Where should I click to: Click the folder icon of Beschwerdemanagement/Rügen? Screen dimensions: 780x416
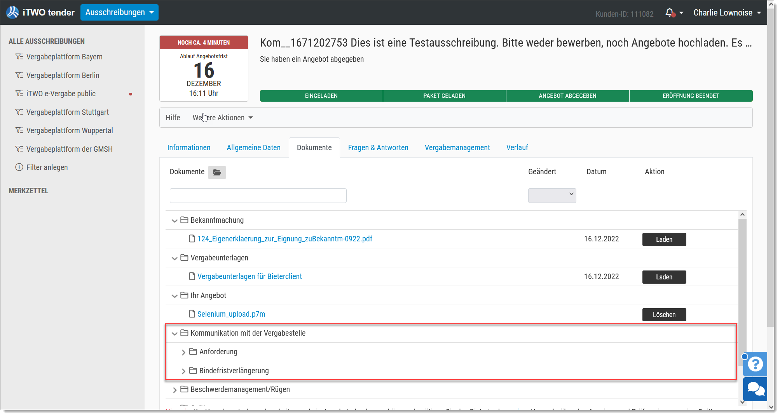(x=184, y=389)
